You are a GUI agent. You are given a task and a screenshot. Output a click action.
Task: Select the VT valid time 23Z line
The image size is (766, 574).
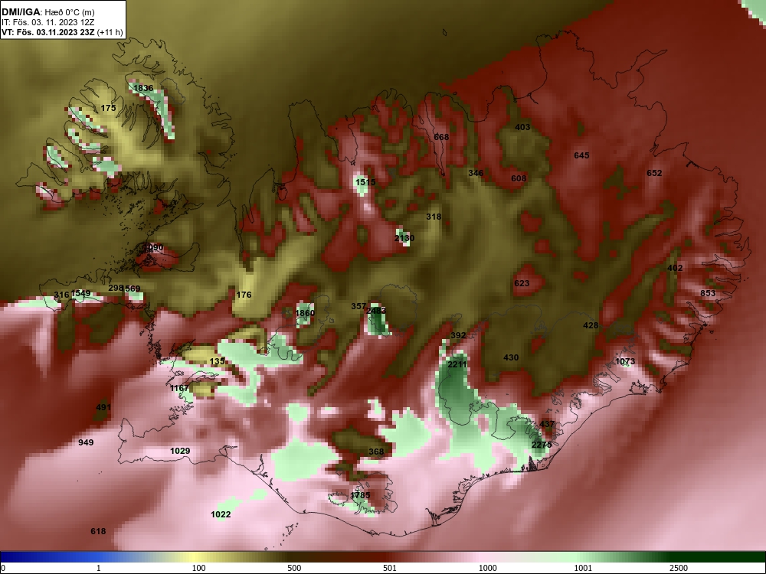click(62, 32)
